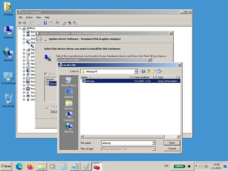Click the Computer icon in Locate File sidebar

click(x=69, y=116)
